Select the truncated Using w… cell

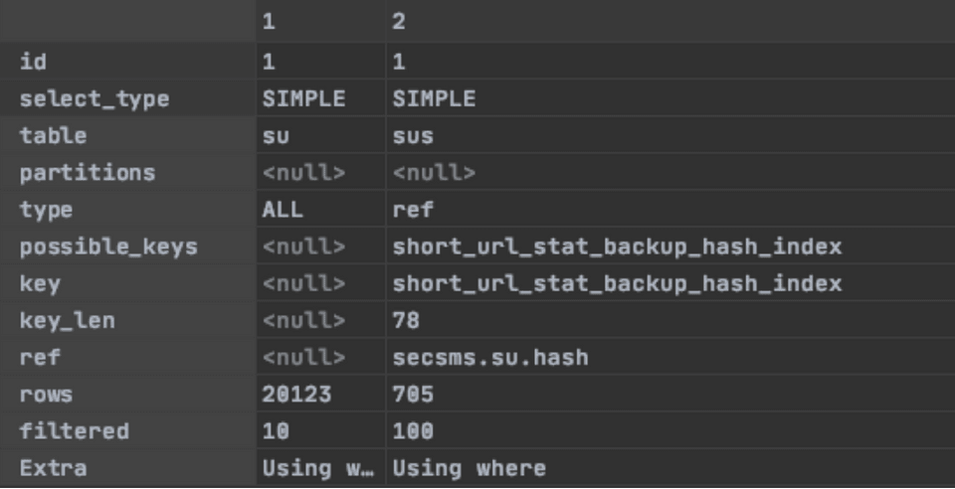[x=320, y=468]
